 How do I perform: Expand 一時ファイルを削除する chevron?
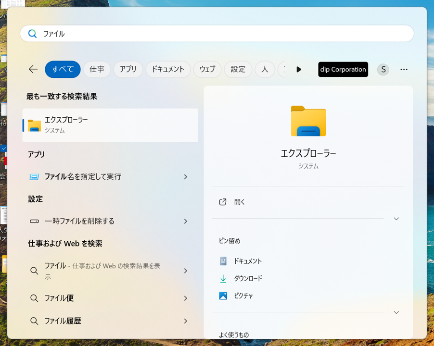pos(186,222)
